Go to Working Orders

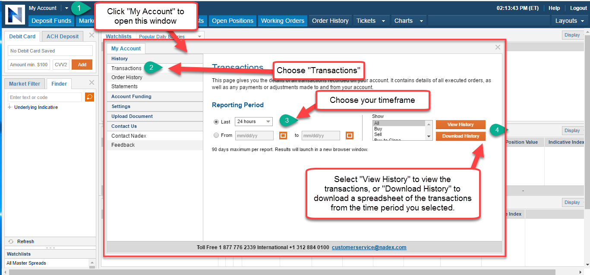tap(283, 21)
